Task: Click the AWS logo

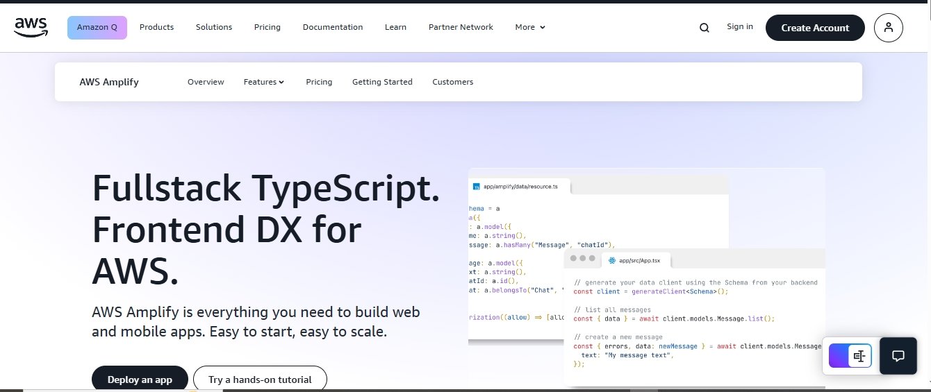Action: click(x=31, y=27)
